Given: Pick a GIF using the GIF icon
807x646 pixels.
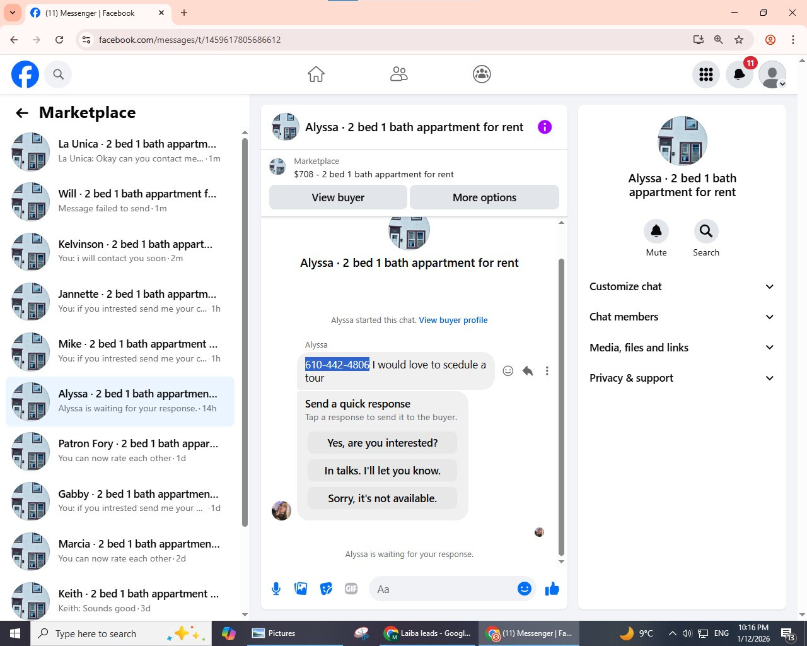Looking at the screenshot, I should [351, 589].
